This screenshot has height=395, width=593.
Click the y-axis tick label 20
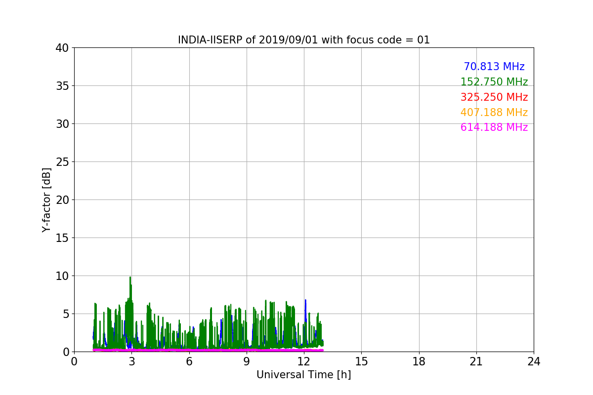tap(62, 200)
